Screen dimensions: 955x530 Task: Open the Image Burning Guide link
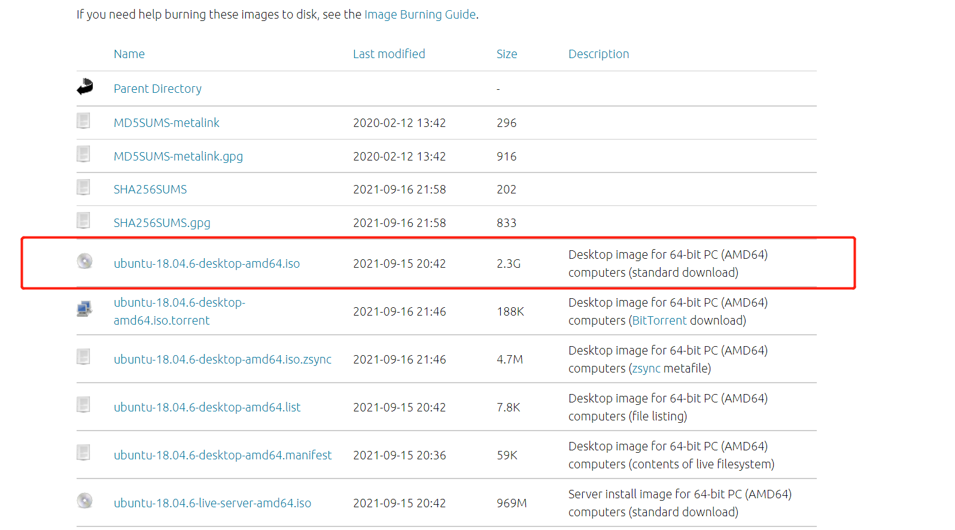coord(419,14)
